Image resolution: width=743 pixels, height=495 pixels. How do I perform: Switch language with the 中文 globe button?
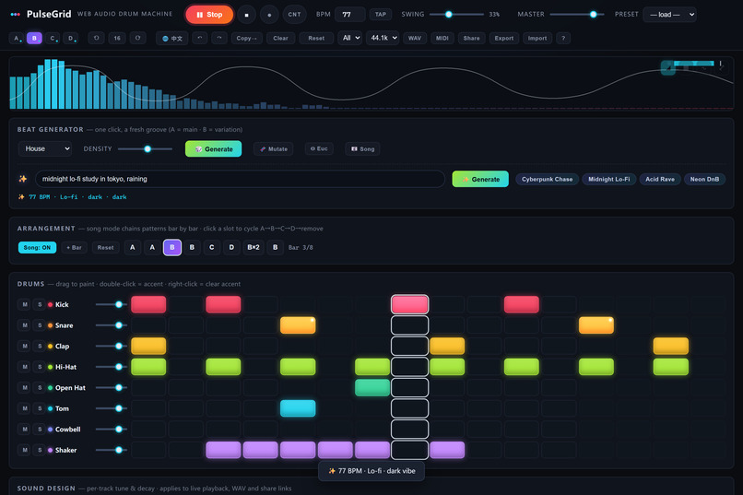pos(172,39)
